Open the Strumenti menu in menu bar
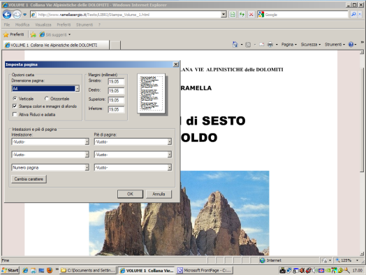366x275 pixels. (85, 24)
